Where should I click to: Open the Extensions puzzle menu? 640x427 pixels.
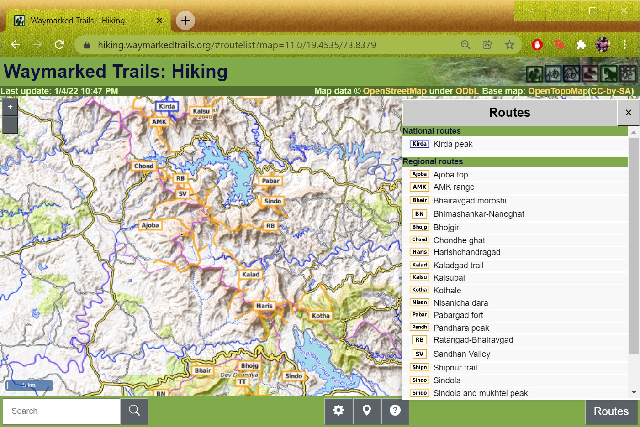[581, 45]
